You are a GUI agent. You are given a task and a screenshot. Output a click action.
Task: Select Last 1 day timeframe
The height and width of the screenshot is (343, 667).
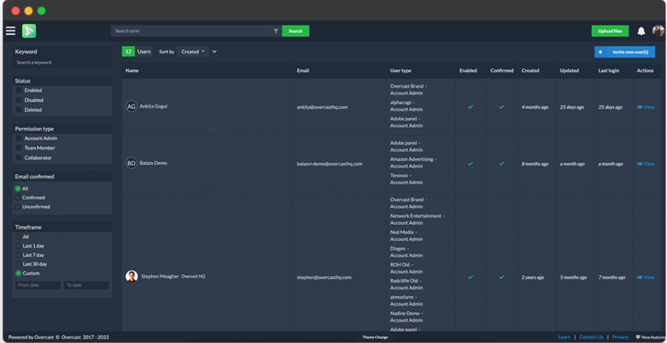tap(18, 246)
